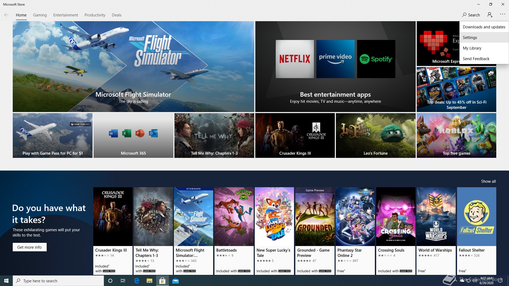Open Mail app from taskbar
The height and width of the screenshot is (286, 509).
click(175, 281)
